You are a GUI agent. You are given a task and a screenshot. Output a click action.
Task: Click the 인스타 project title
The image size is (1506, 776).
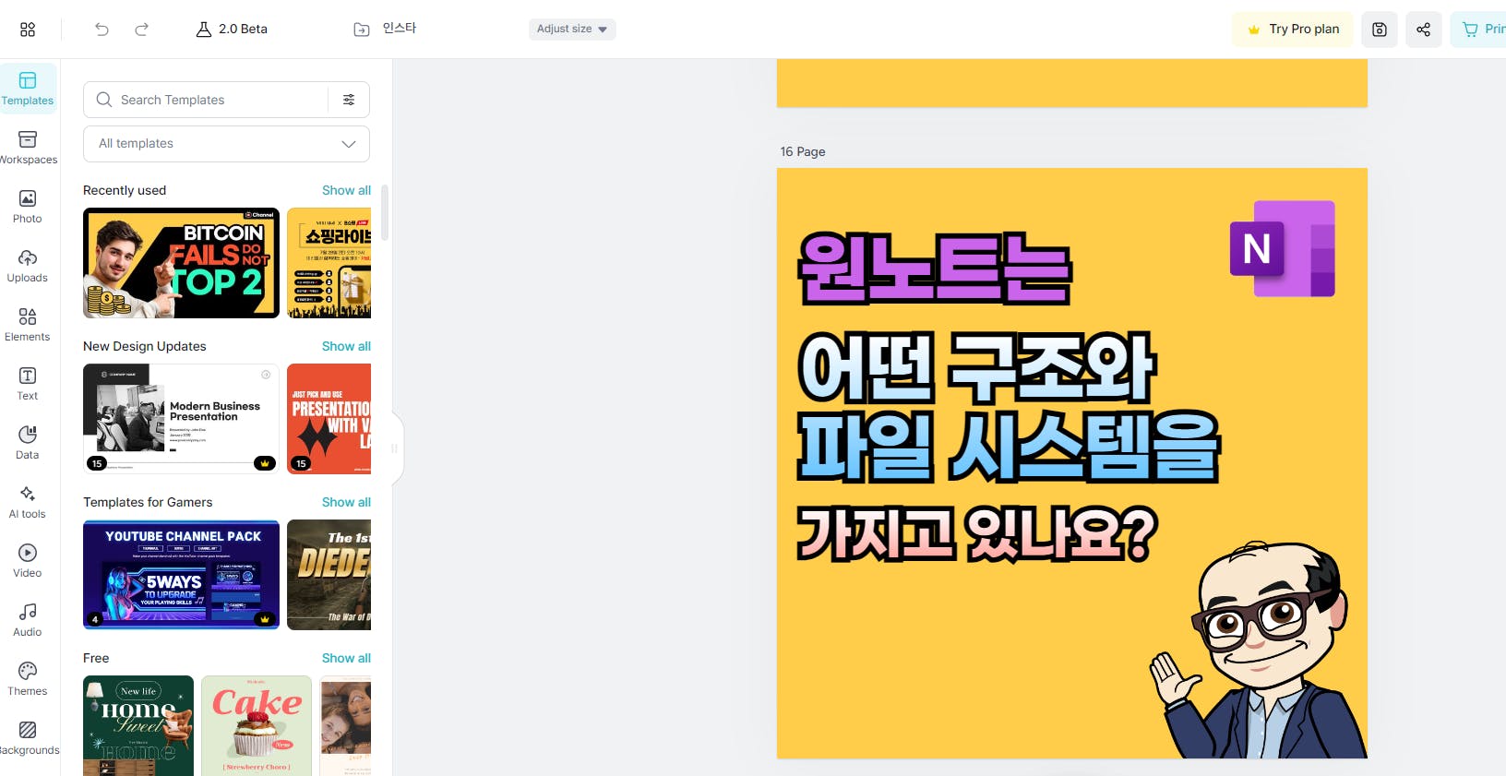(400, 29)
